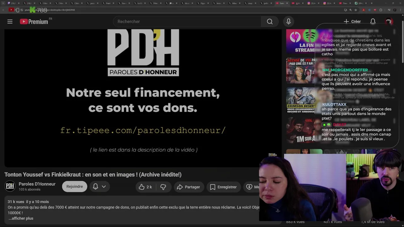Image resolution: width=404 pixels, height=227 pixels.
Task: Click the Créer button
Action: [x=352, y=21]
